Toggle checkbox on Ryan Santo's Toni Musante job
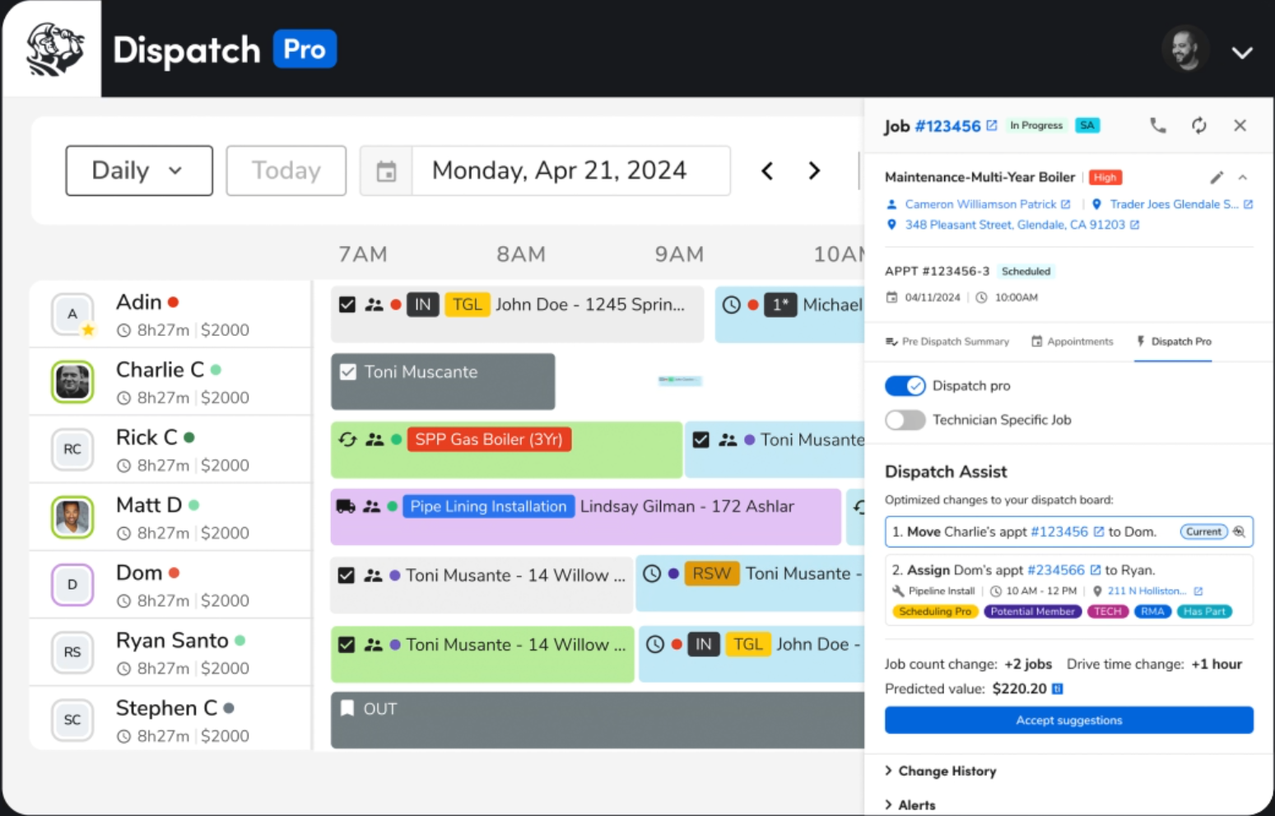Screen dimensions: 1275x816 point(347,645)
